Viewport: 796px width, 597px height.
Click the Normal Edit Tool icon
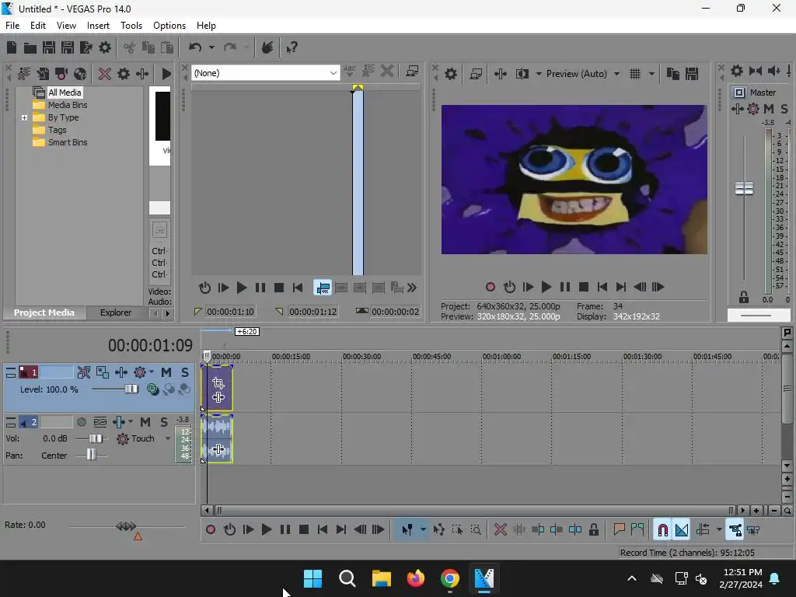tap(407, 530)
